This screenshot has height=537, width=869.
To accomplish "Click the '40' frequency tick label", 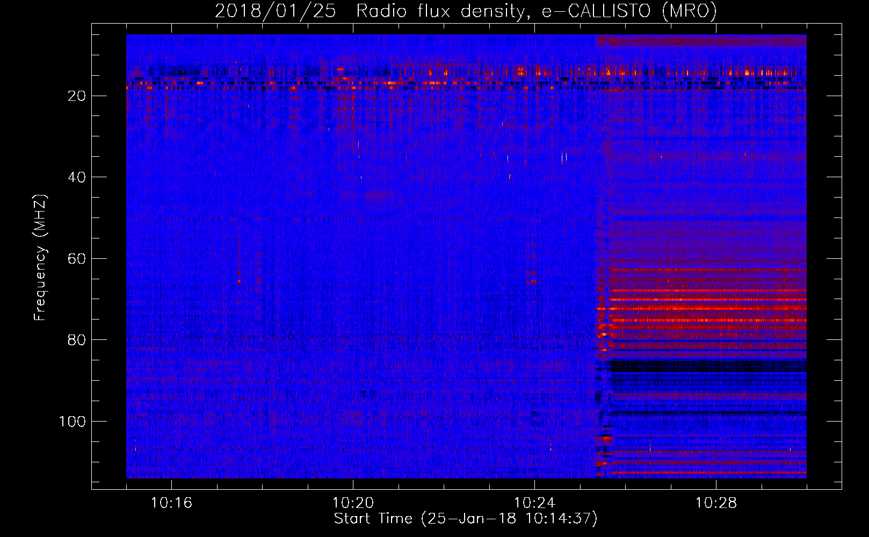I will pos(77,177).
